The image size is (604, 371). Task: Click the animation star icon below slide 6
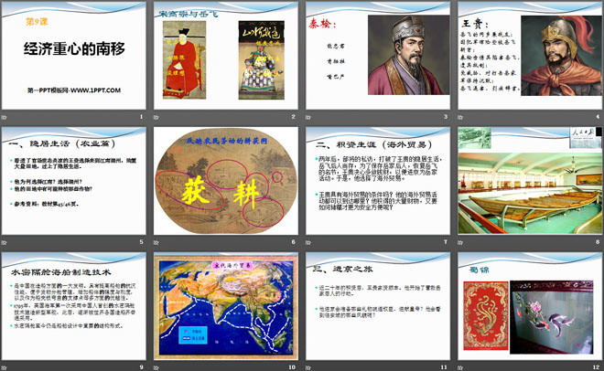tap(156, 242)
